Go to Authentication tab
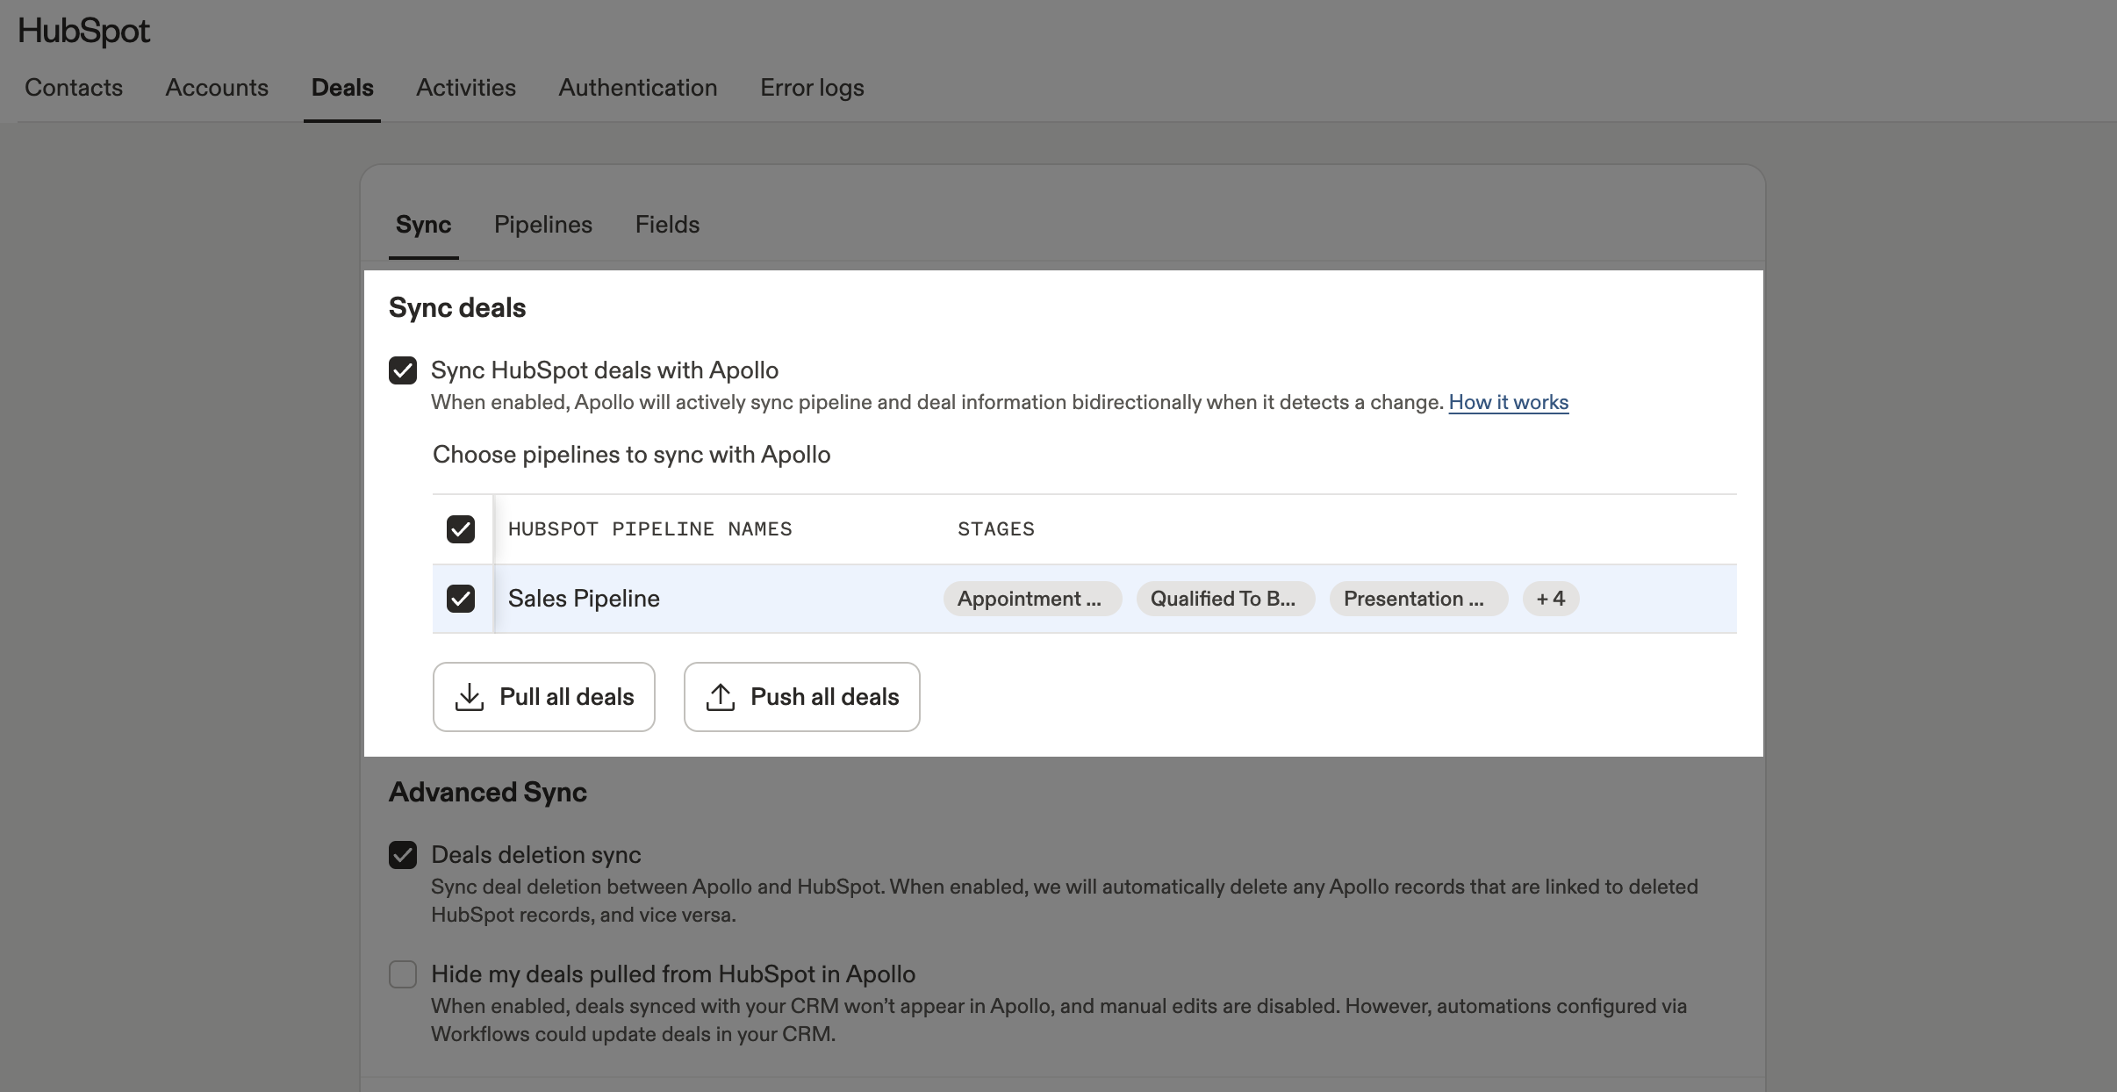 [x=638, y=88]
